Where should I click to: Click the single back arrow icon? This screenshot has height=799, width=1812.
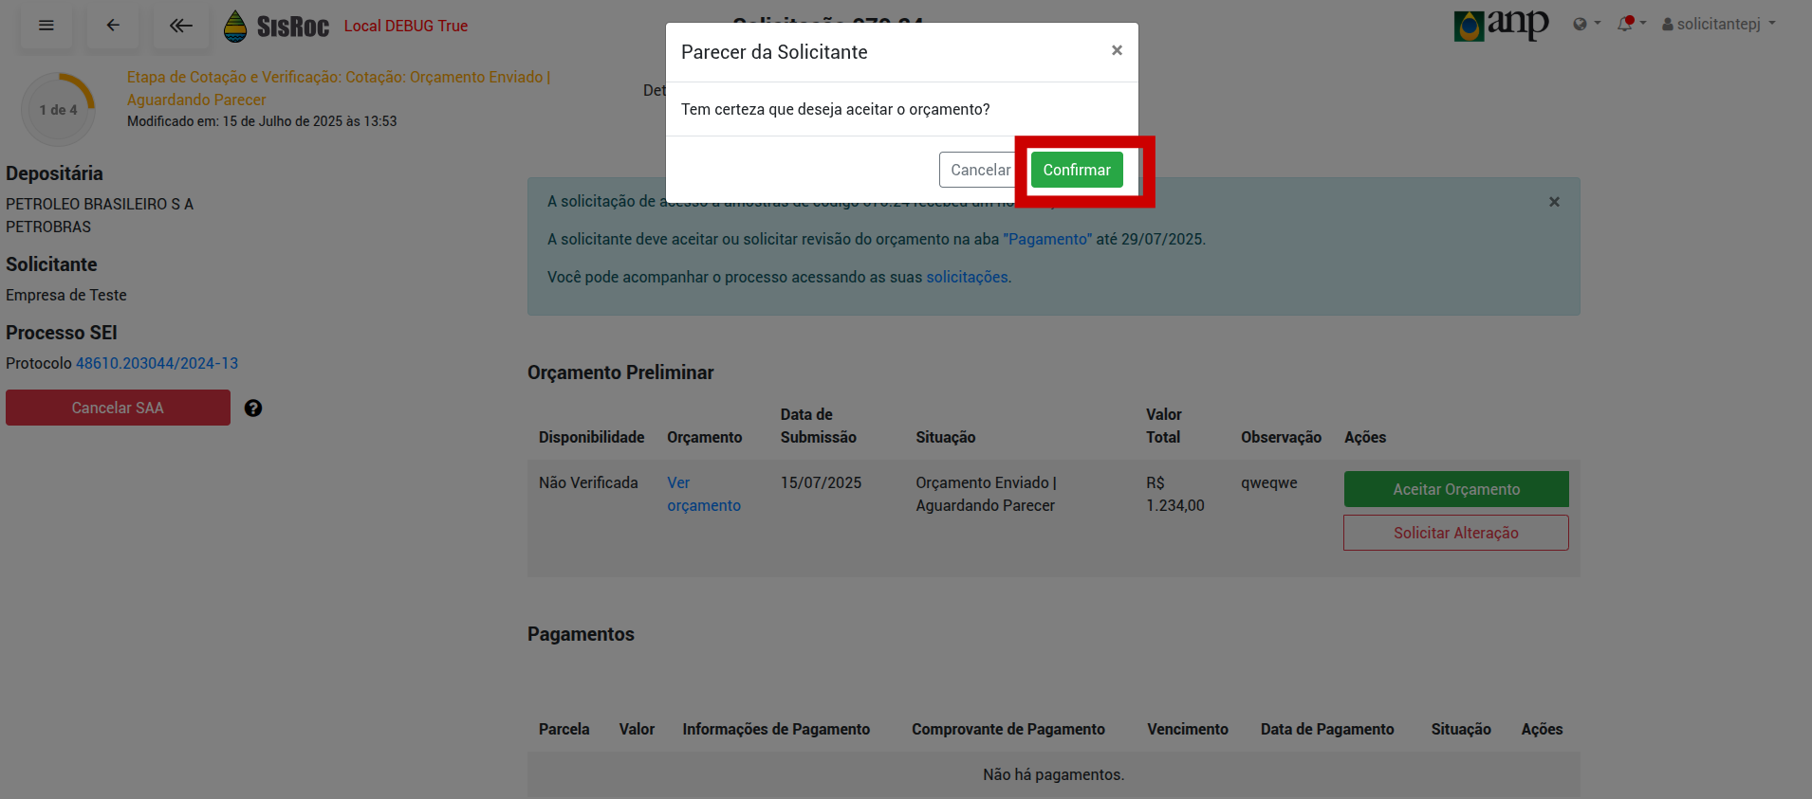click(113, 26)
